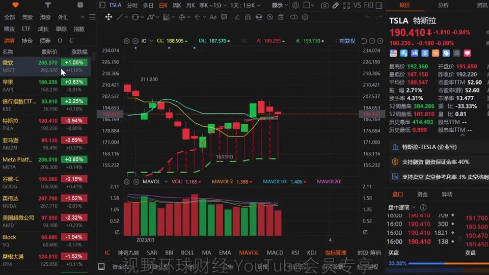Open drawing toolbar settings gear
Image resolution: width=489 pixels, height=275 pixels.
305,17
